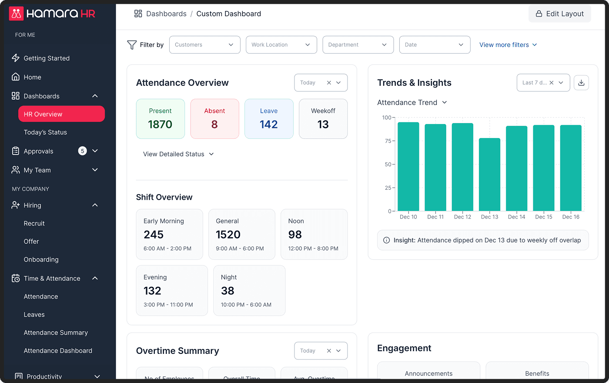Click the Dec 16 bar in chart
The image size is (609, 383).
tap(571, 168)
